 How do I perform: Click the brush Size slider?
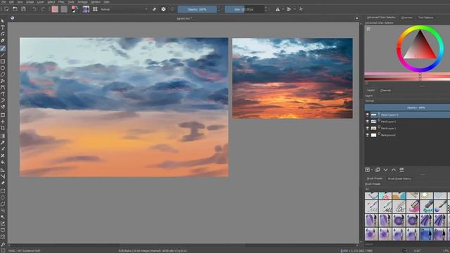tap(244, 9)
